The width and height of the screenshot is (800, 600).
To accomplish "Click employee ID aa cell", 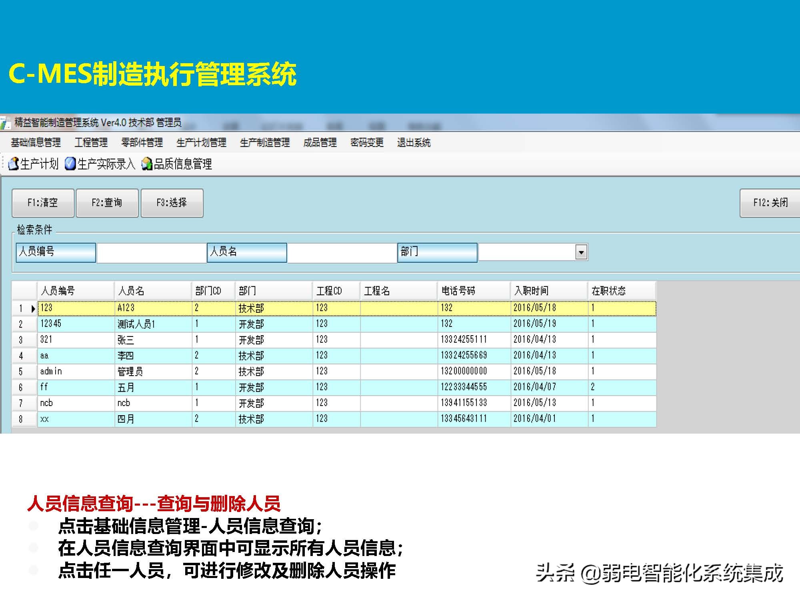I will (x=76, y=356).
